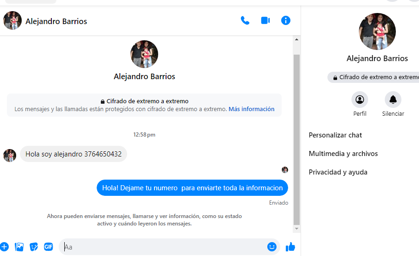
Task: Open the Más información link
Action: [251, 109]
